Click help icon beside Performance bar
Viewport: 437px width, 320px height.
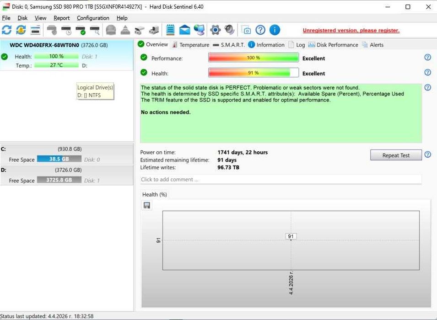click(427, 58)
